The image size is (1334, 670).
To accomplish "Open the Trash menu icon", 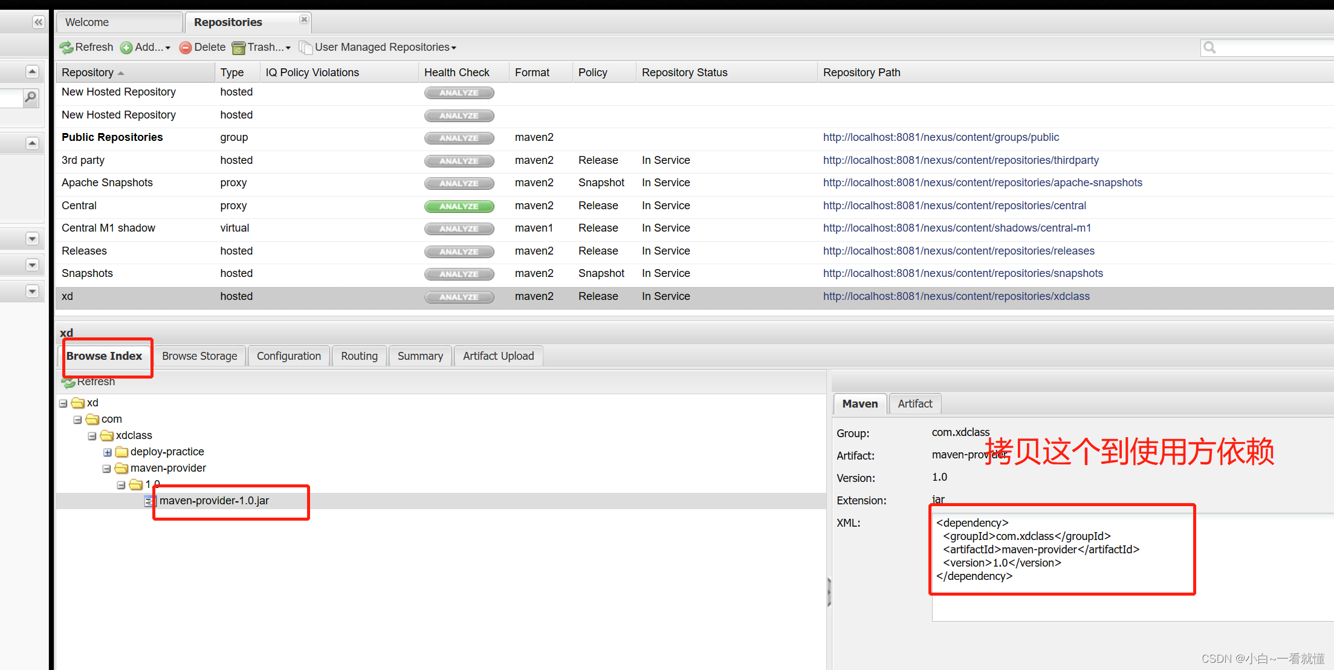I will 239,47.
